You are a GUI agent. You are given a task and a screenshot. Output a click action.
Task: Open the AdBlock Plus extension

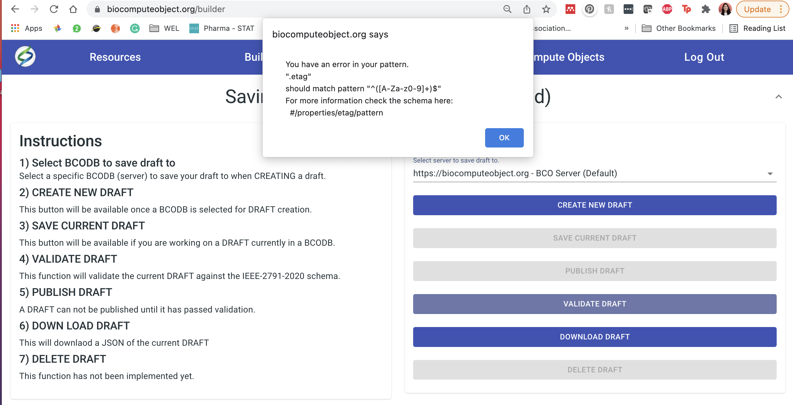[x=667, y=9]
